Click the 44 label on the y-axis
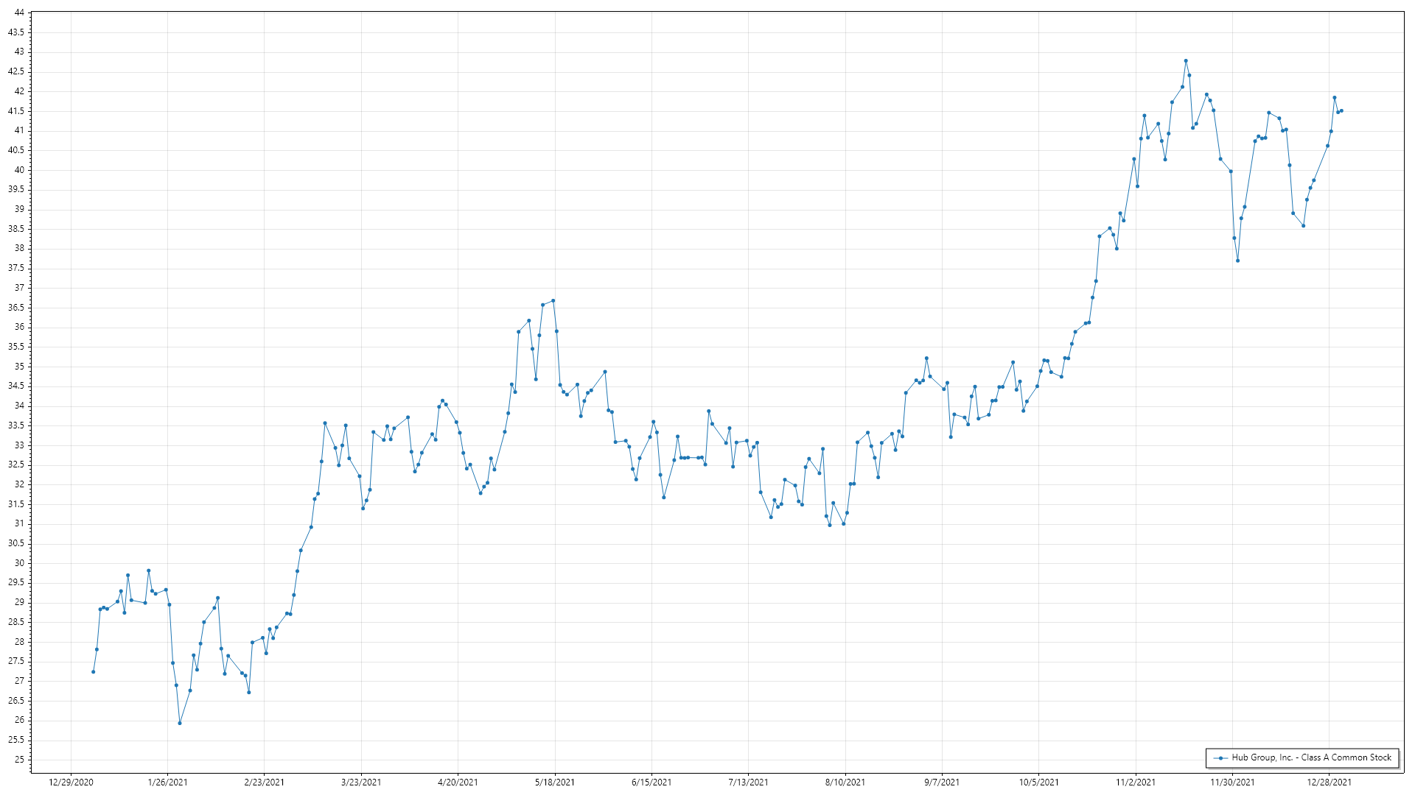Image resolution: width=1415 pixels, height=795 pixels. tap(18, 13)
